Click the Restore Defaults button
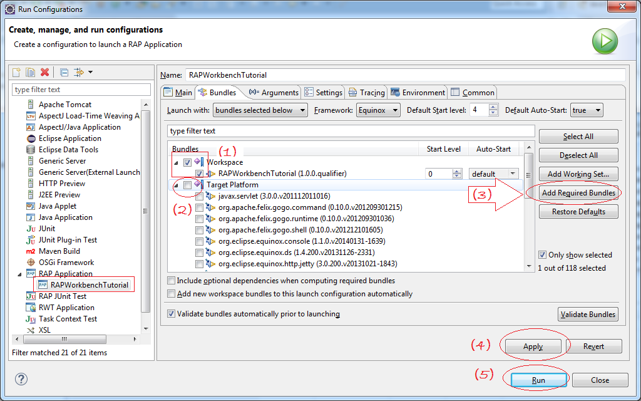This screenshot has width=641, height=401. click(578, 212)
